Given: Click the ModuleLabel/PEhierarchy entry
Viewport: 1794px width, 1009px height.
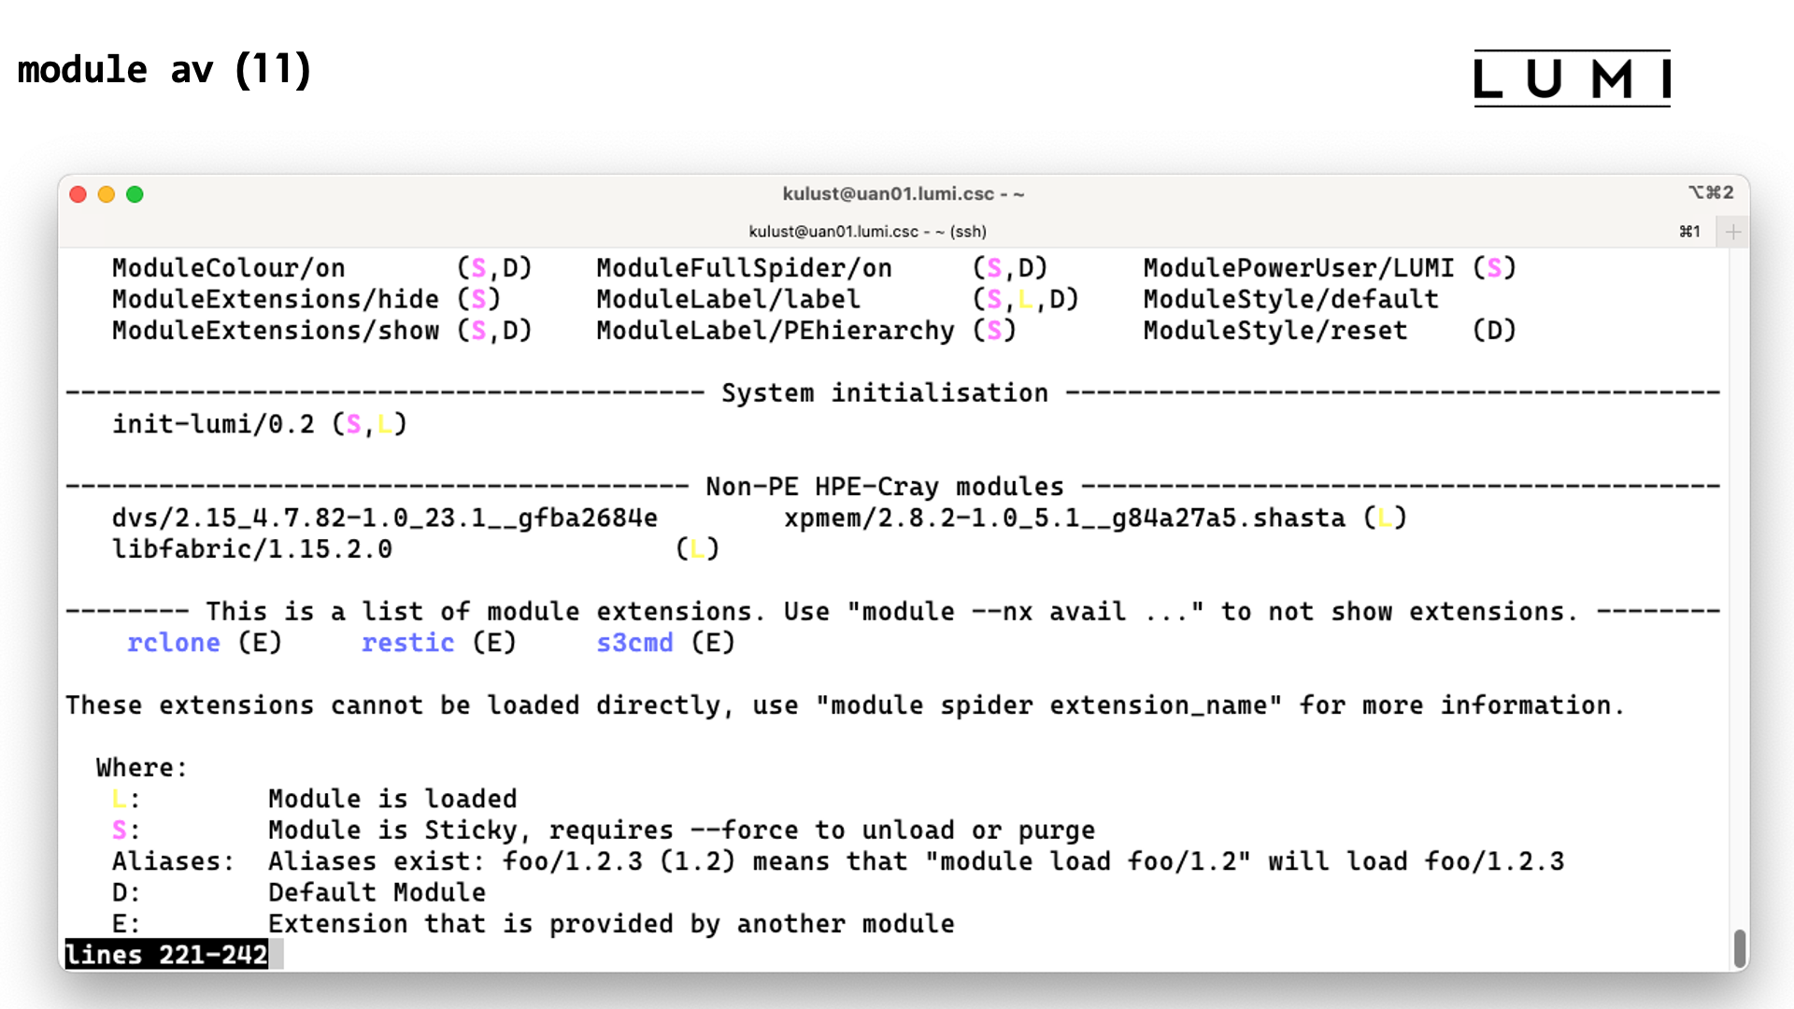Looking at the screenshot, I should (775, 331).
